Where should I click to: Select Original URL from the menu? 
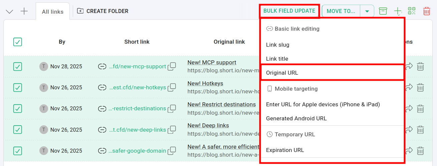[x=282, y=73]
